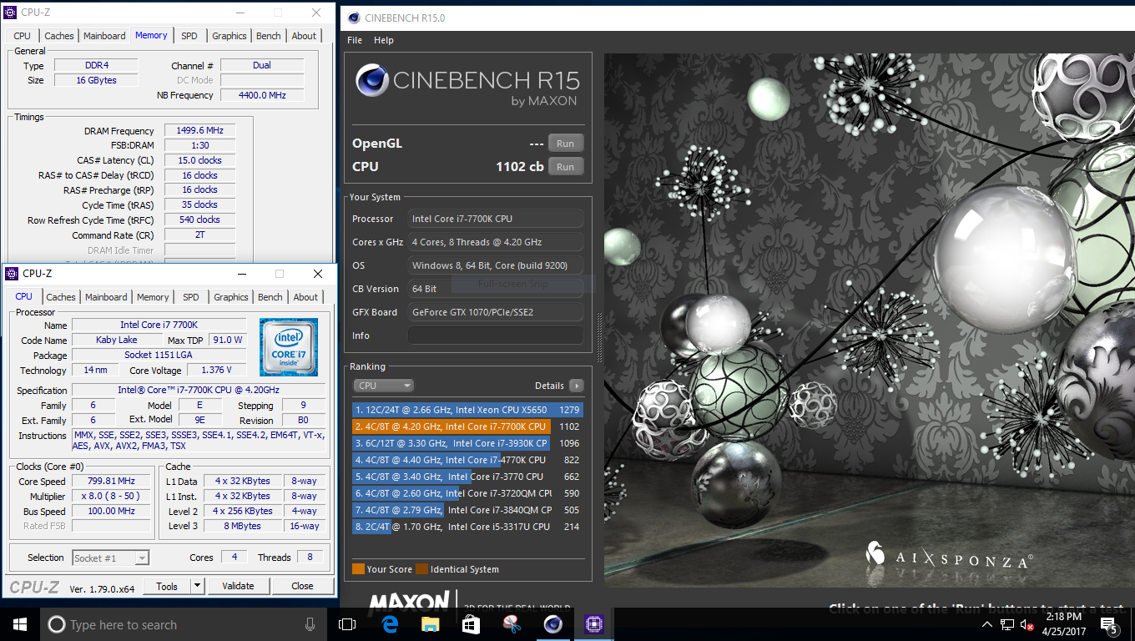
Task: Open the network status tray icon
Action: click(1007, 624)
